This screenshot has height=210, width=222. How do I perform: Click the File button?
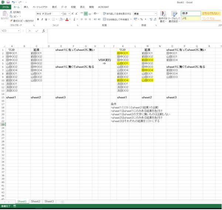6,7
